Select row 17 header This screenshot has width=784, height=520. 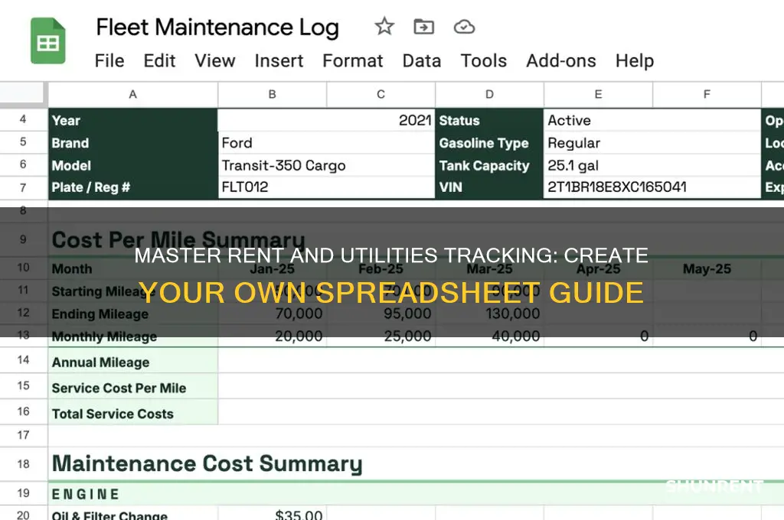pyautogui.click(x=23, y=435)
